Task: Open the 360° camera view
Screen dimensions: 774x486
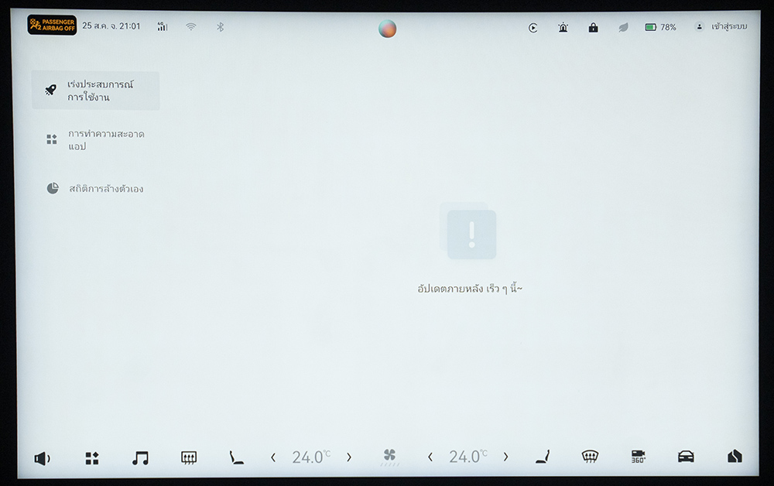Action: [639, 457]
